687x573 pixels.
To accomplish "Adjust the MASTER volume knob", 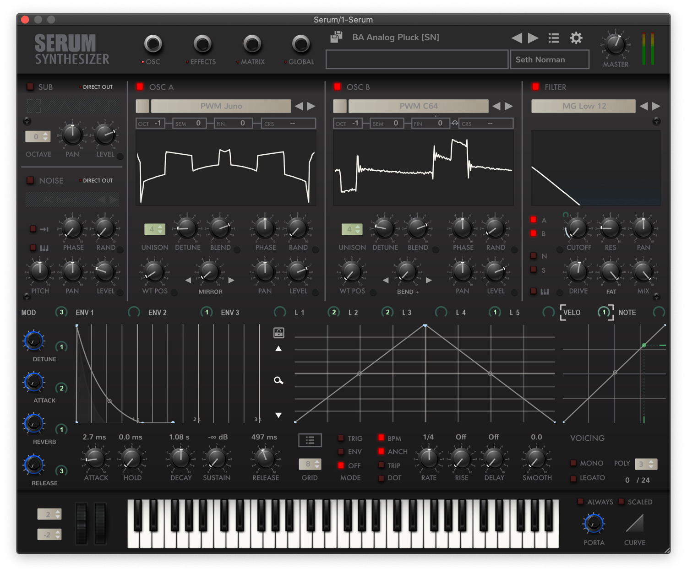I will tap(616, 44).
